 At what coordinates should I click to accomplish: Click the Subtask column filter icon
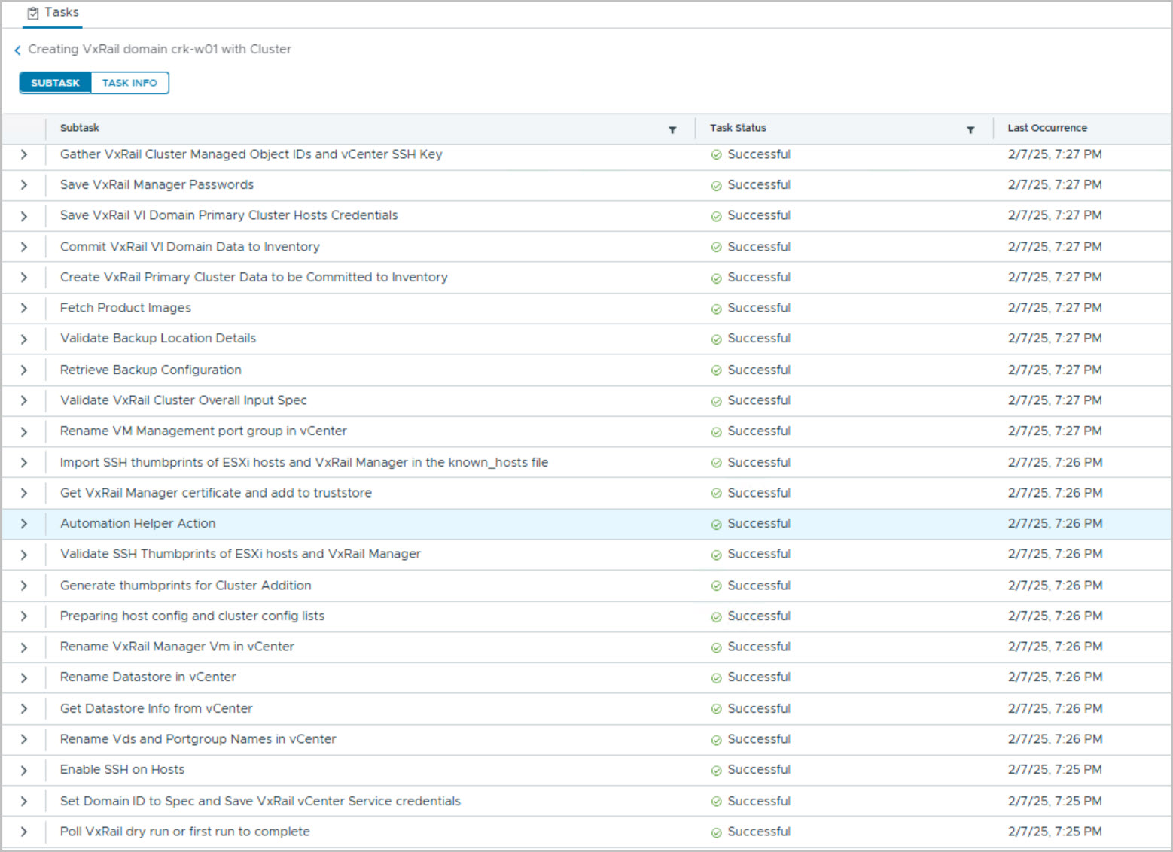pos(672,129)
